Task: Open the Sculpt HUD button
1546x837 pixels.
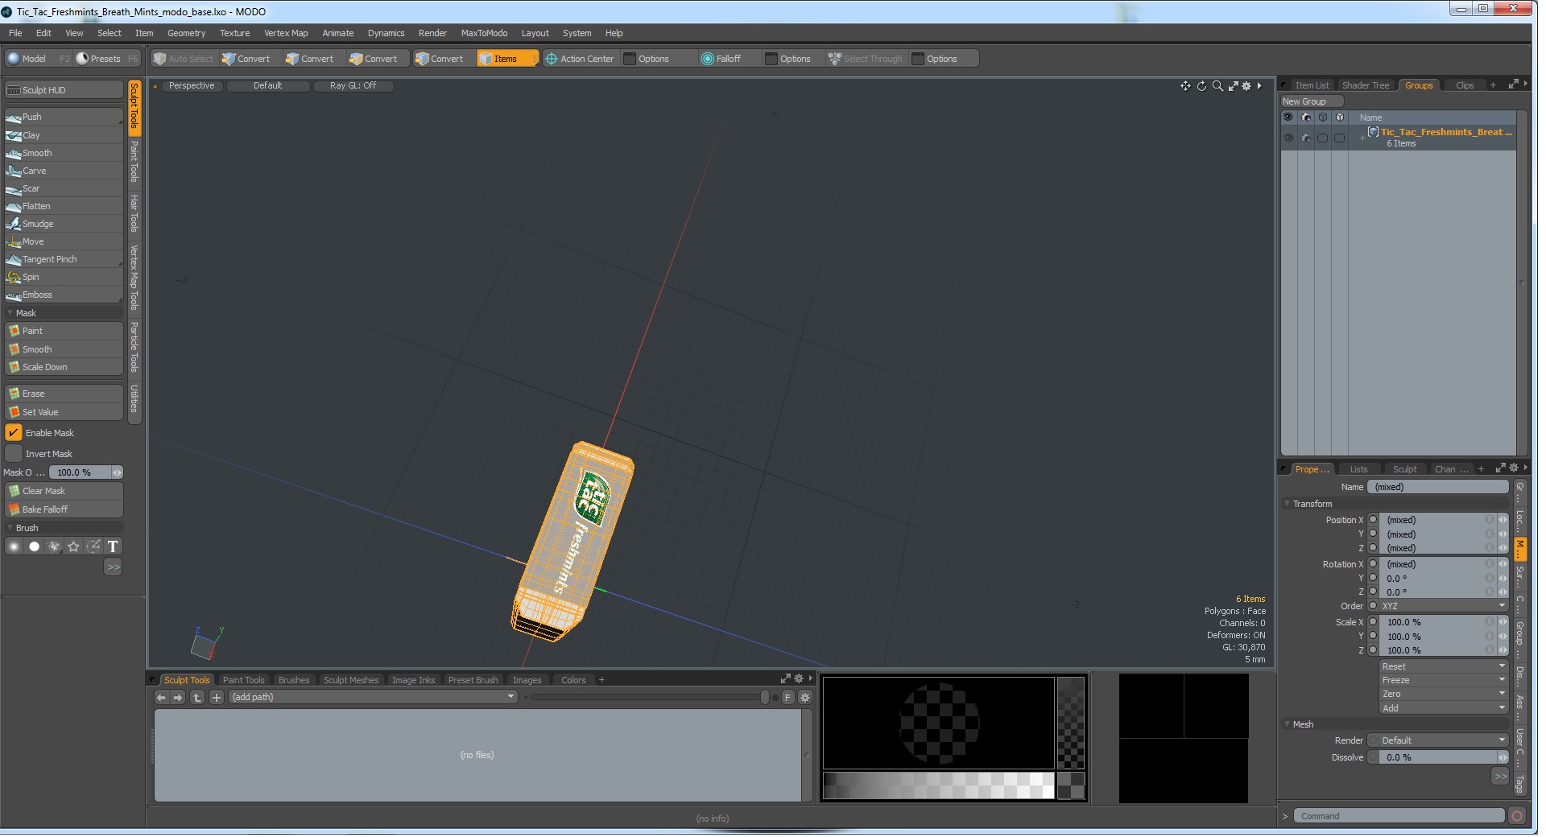Action: click(63, 90)
